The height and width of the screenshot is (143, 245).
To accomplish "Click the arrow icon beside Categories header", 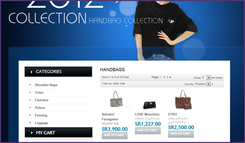I will pos(31,72).
